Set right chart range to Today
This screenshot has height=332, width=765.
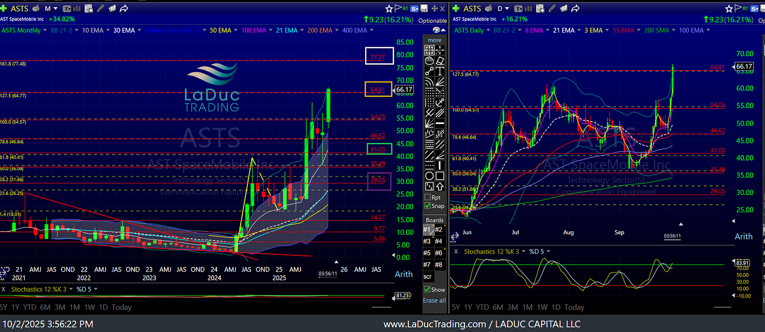point(574,307)
